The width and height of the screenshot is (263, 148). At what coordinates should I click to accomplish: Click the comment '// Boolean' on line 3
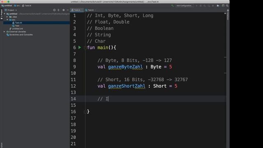(x=100, y=28)
